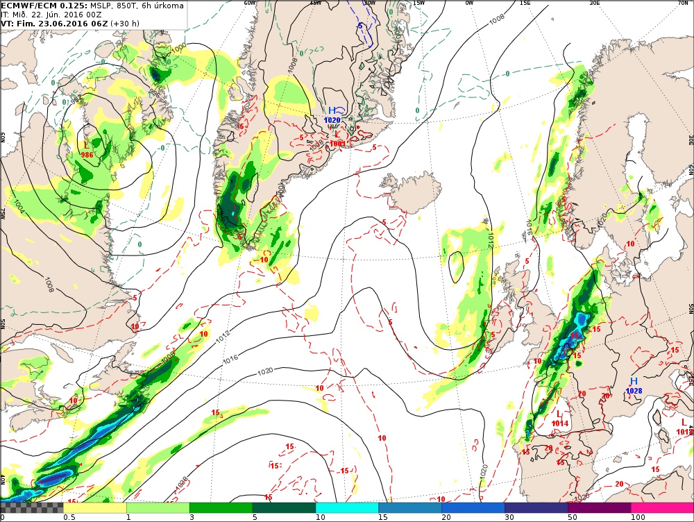Viewport: 694px width, 522px height.
Task: Click the '15E' longitude label at top
Action: 525,3
